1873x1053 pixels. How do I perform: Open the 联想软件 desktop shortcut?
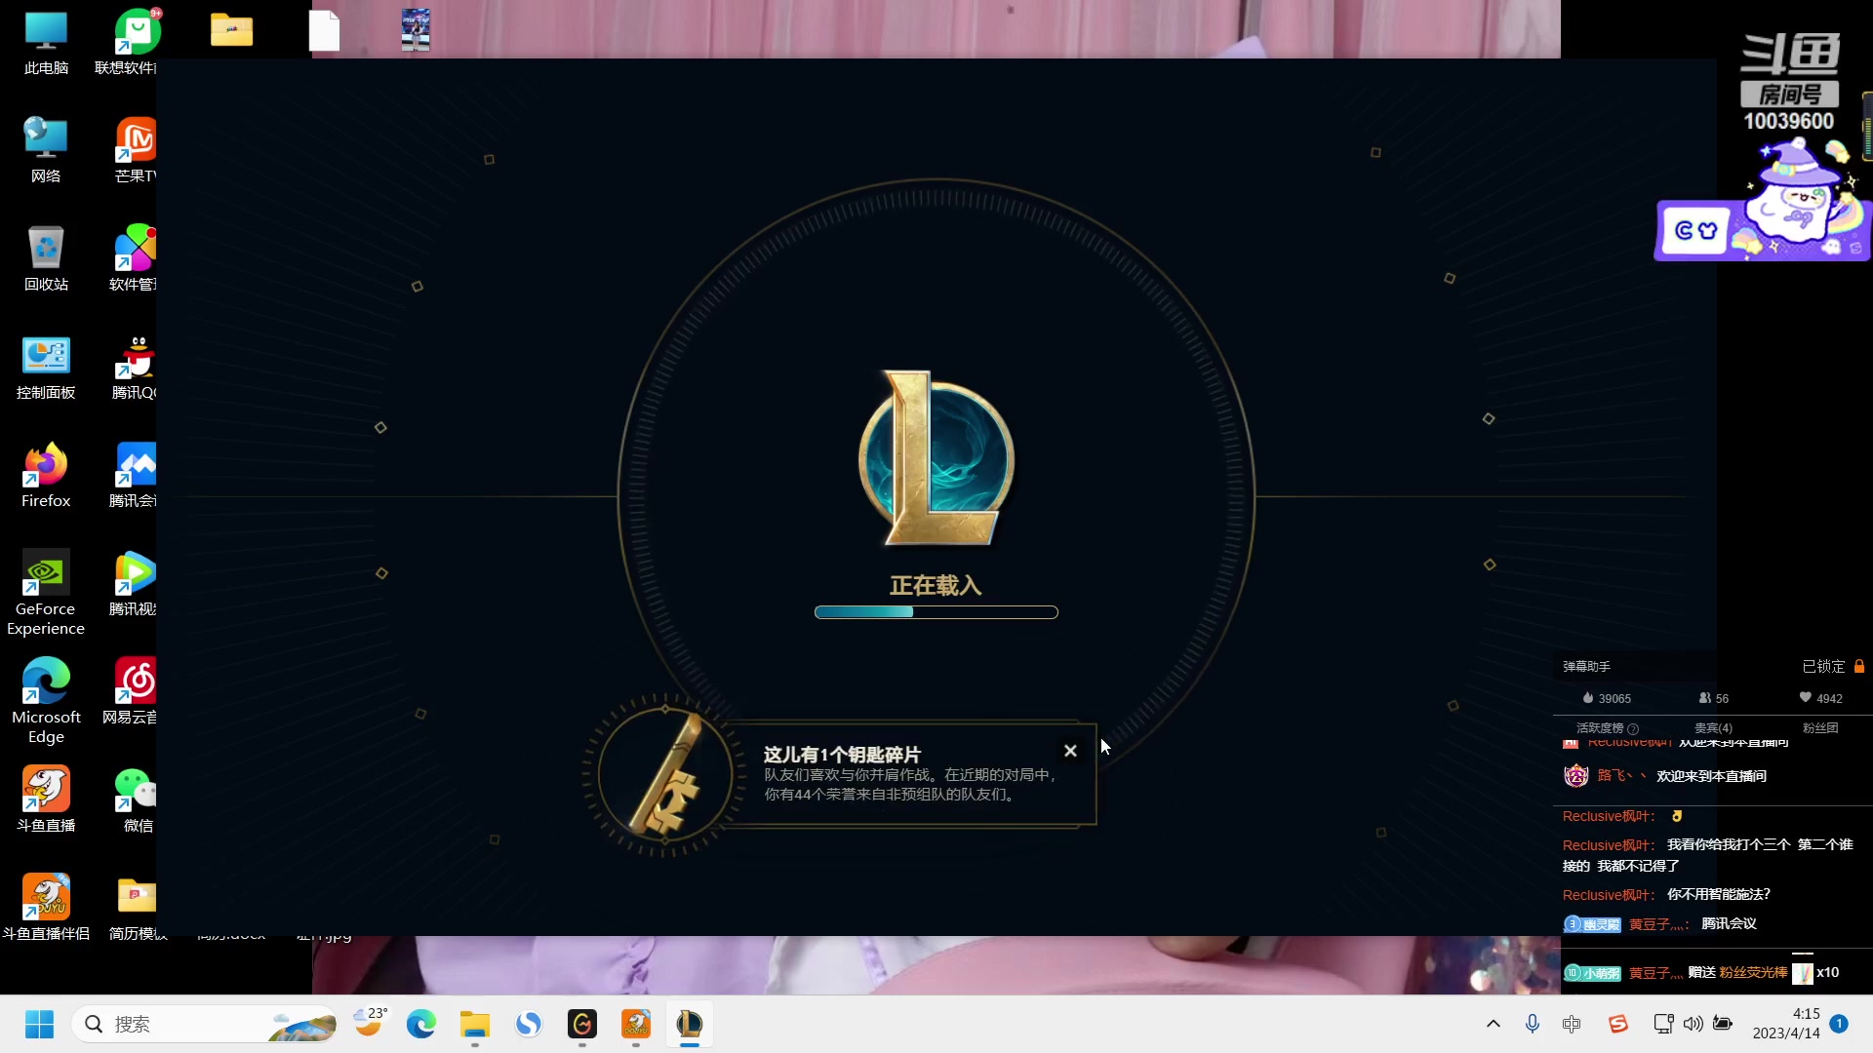click(x=132, y=44)
